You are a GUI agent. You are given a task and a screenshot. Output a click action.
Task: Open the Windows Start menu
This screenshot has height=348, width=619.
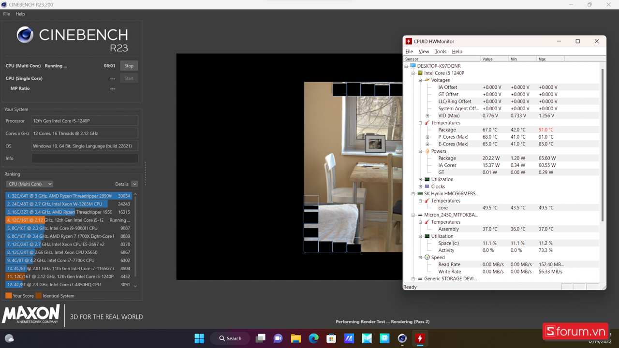[x=199, y=338]
